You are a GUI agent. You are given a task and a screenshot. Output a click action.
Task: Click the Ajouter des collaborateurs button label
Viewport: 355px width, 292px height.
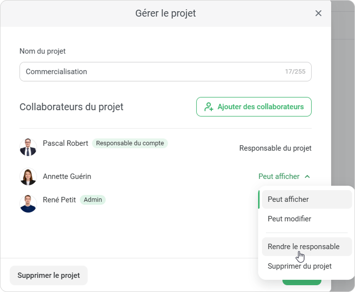click(x=261, y=107)
